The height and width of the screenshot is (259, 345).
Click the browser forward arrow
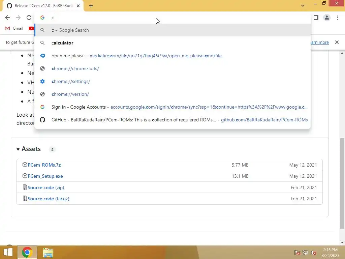click(x=18, y=18)
